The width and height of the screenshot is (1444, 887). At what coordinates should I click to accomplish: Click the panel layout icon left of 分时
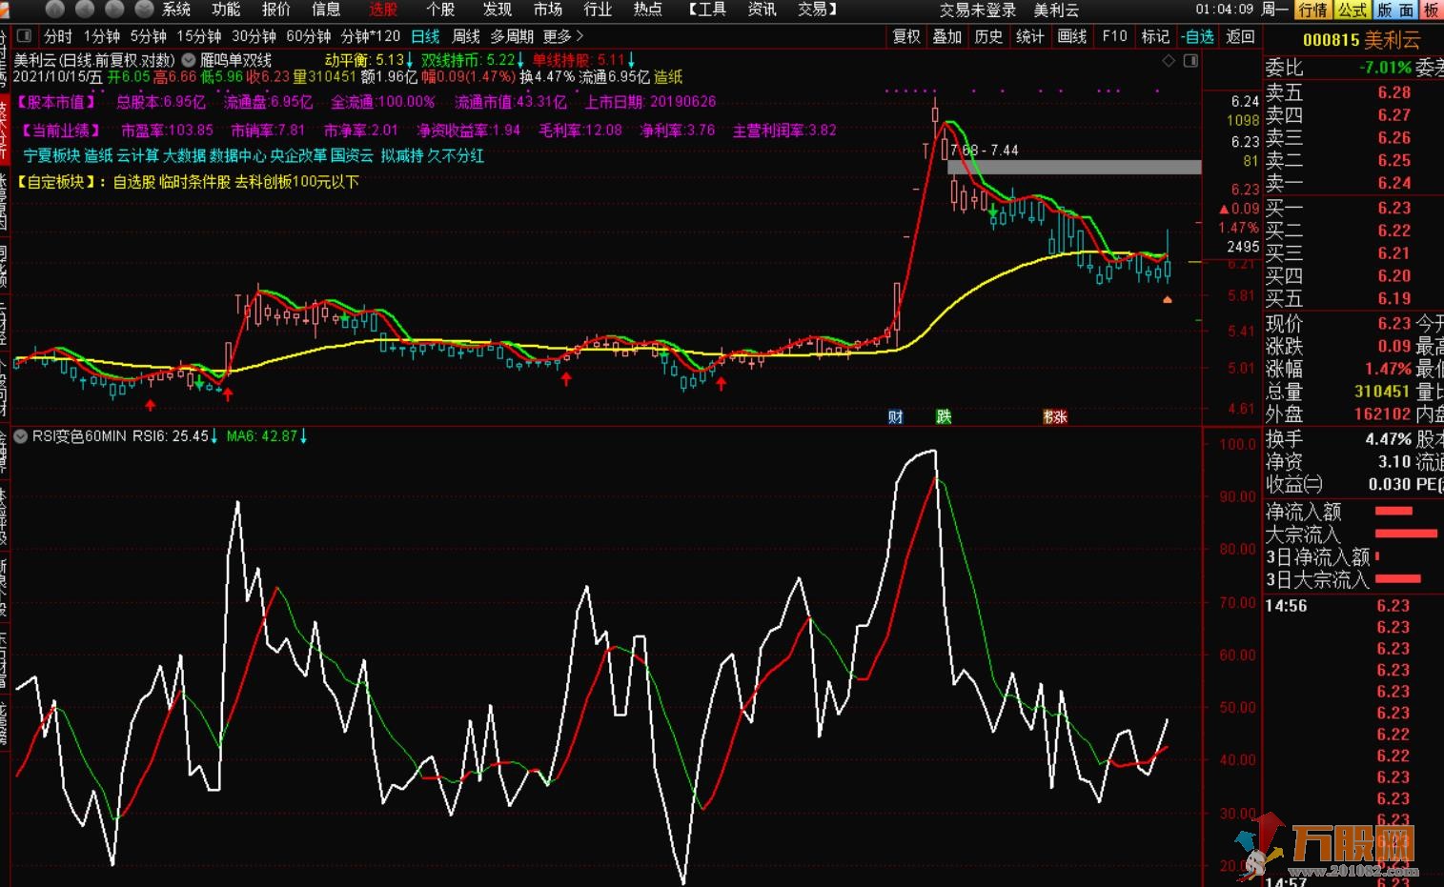[x=24, y=36]
